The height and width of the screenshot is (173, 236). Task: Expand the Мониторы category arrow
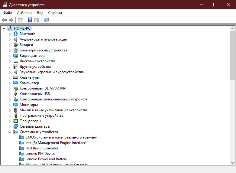tap(10, 105)
